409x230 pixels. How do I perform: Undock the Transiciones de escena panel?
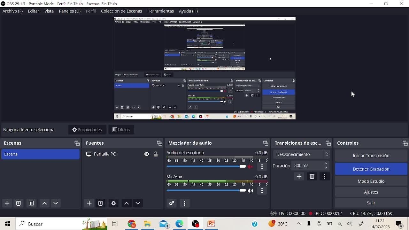(328, 143)
